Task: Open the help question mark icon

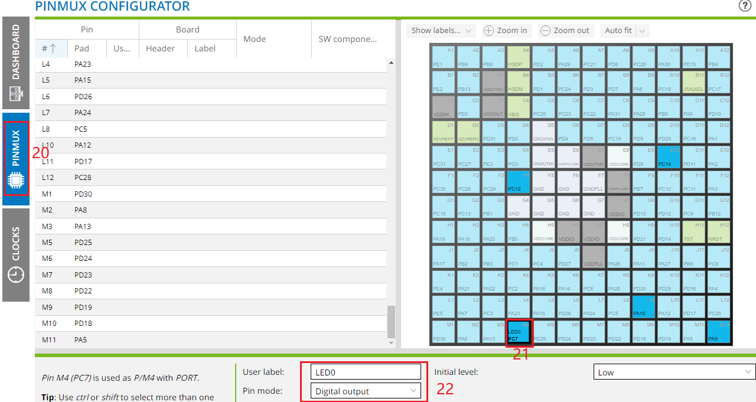Action: (744, 6)
